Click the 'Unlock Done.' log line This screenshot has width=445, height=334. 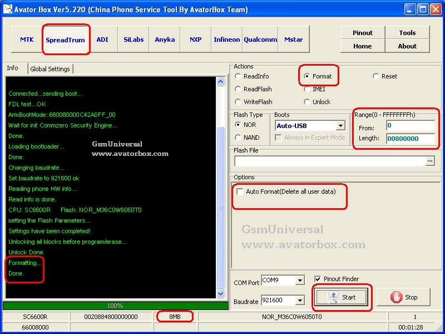26,252
